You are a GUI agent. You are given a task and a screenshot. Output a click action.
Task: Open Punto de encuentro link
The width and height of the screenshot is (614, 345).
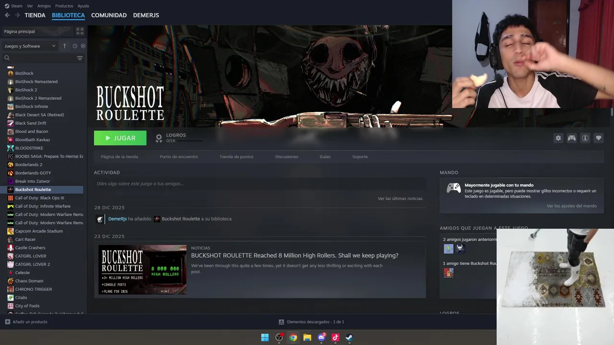pyautogui.click(x=179, y=157)
